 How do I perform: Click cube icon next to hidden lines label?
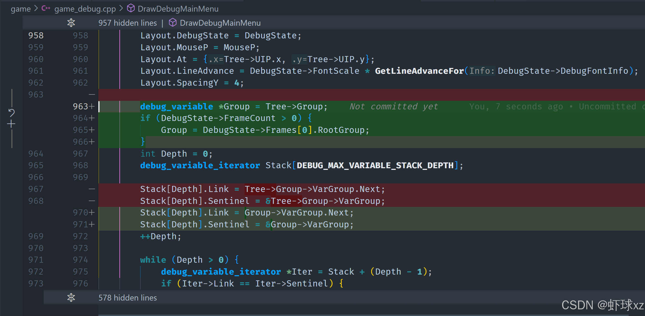(x=173, y=23)
